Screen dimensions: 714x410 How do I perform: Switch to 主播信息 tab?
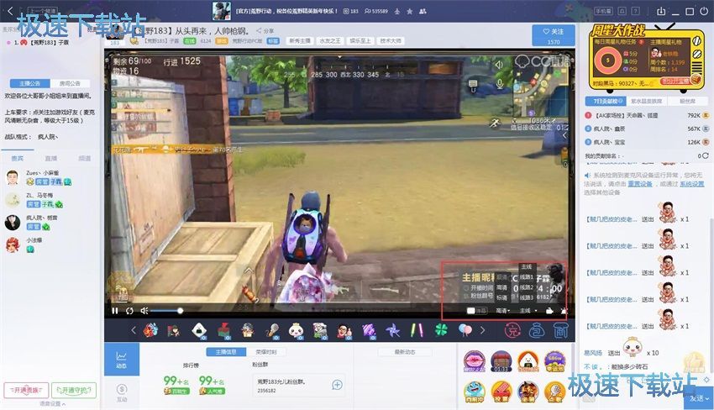[226, 352]
